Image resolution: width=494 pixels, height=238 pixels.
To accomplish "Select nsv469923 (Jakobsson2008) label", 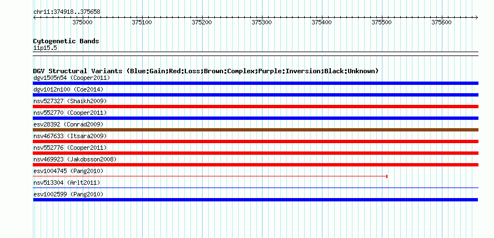I will point(75,159).
